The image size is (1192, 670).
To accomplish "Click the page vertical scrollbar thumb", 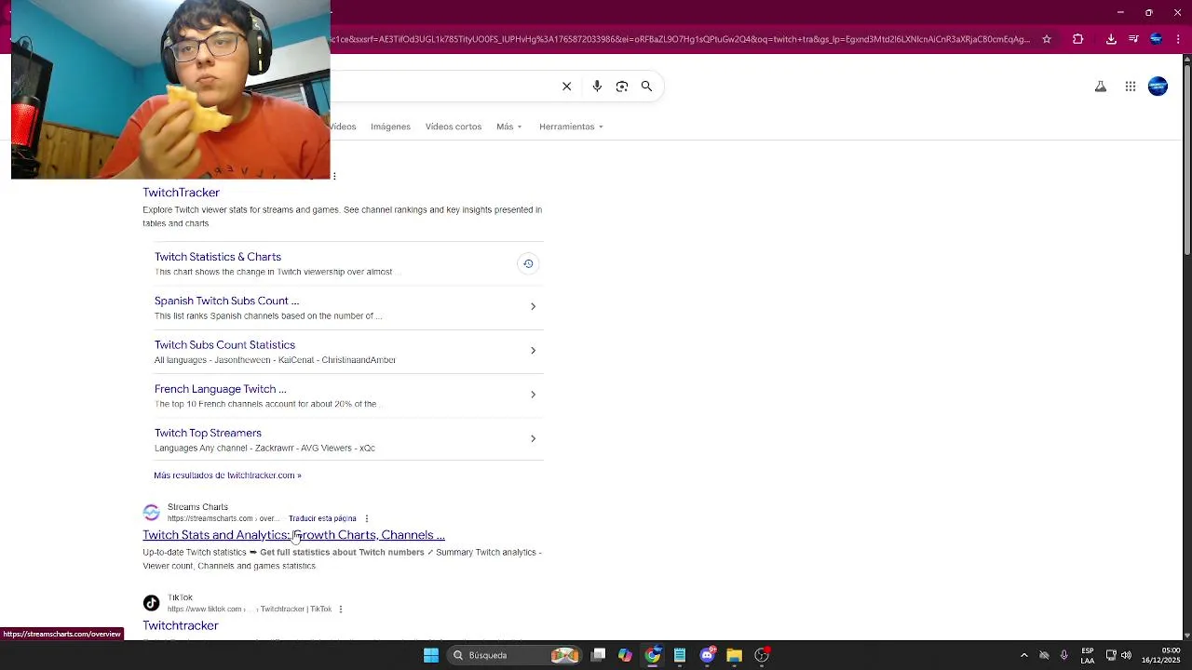I will click(x=1186, y=159).
